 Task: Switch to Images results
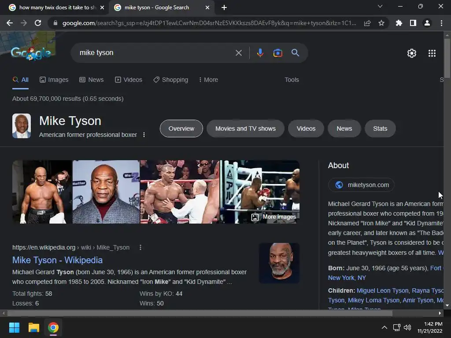tap(54, 80)
